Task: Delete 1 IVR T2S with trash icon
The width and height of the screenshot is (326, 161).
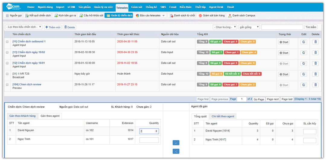Action: point(315,74)
